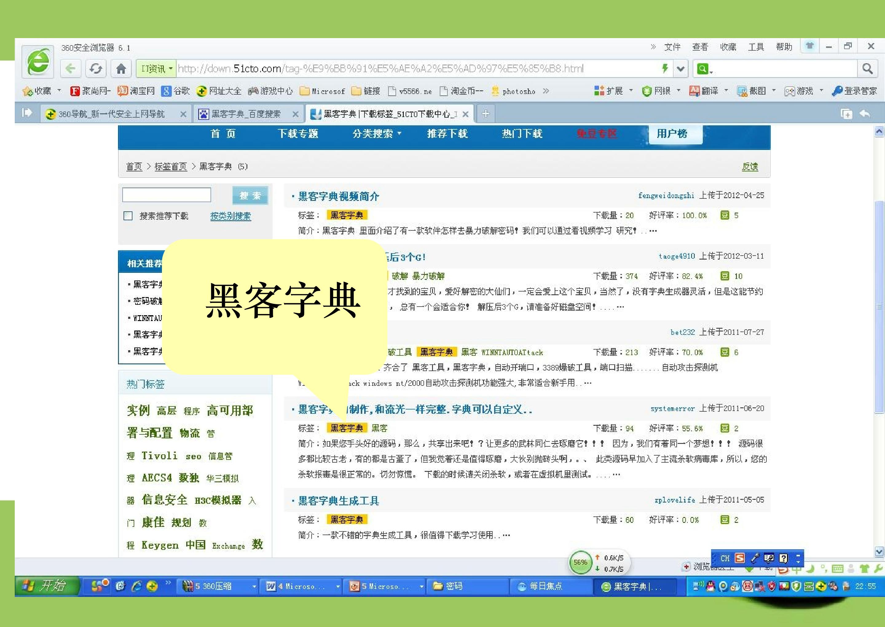Viewport: 885px width, 627px height.
Task: Show more bookmarks with the overflow chevron
Action: tap(545, 91)
